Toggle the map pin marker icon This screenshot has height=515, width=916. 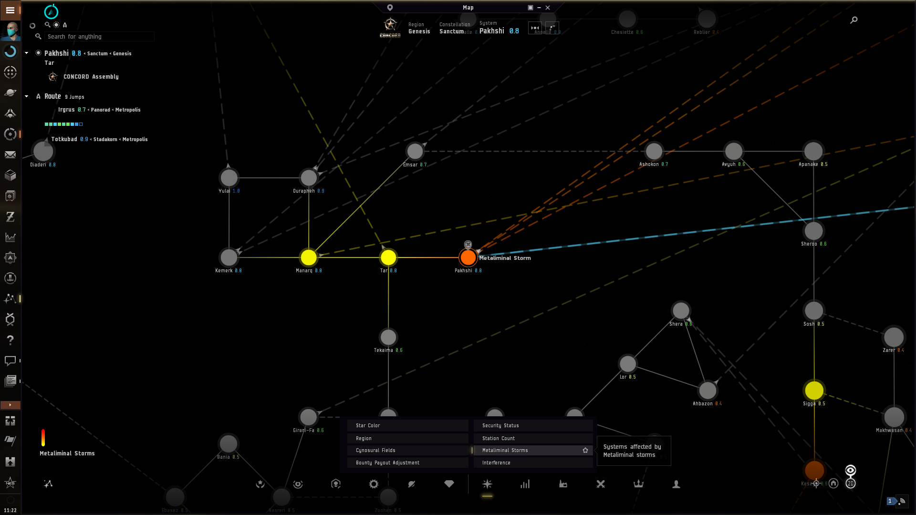[390, 8]
